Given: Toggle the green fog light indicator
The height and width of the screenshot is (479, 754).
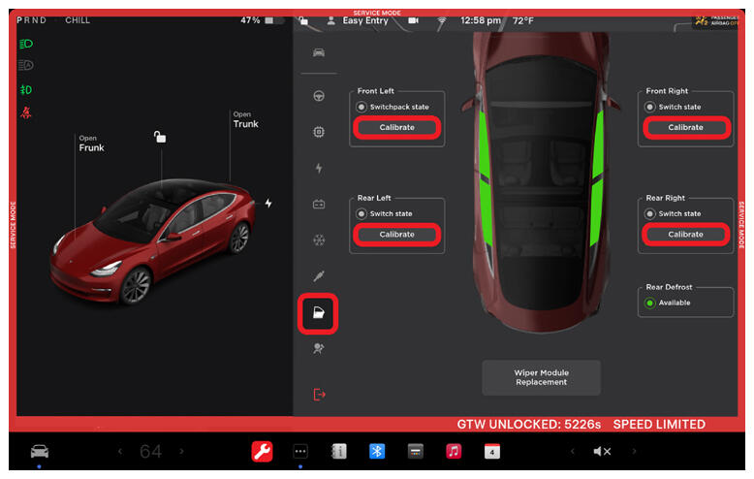Looking at the screenshot, I should (26, 90).
